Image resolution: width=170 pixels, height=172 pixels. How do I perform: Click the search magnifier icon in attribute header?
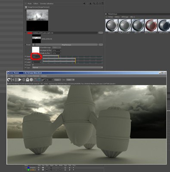94,3
